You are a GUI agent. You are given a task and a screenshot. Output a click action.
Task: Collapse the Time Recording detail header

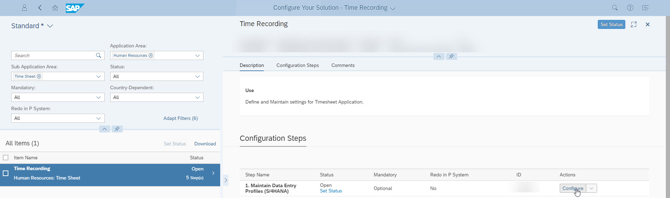click(439, 56)
